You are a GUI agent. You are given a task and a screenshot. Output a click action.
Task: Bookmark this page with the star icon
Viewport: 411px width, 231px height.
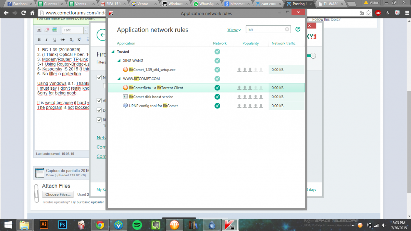tap(369, 13)
